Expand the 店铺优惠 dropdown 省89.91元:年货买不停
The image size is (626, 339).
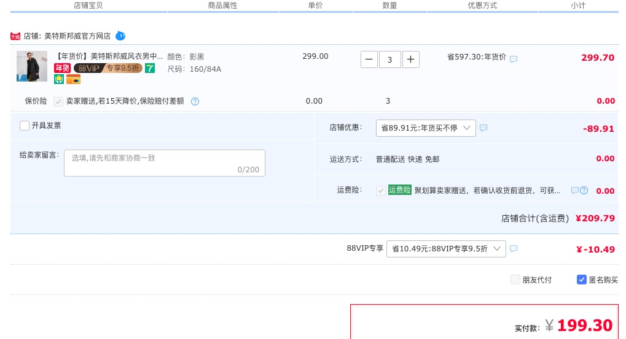pos(426,128)
